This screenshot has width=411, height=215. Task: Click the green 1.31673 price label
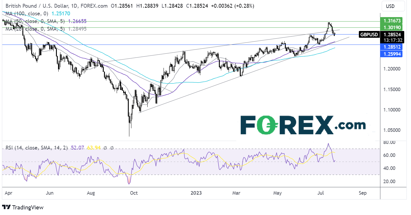(391, 21)
